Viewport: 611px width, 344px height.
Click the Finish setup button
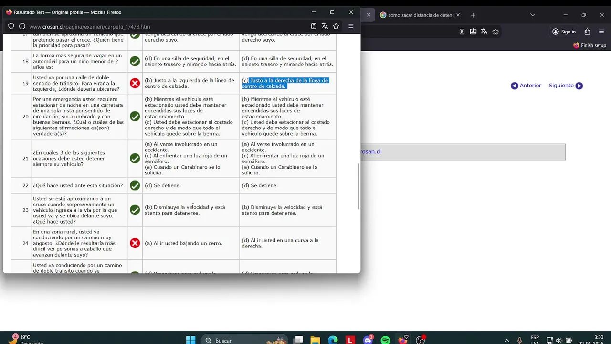[x=590, y=45]
